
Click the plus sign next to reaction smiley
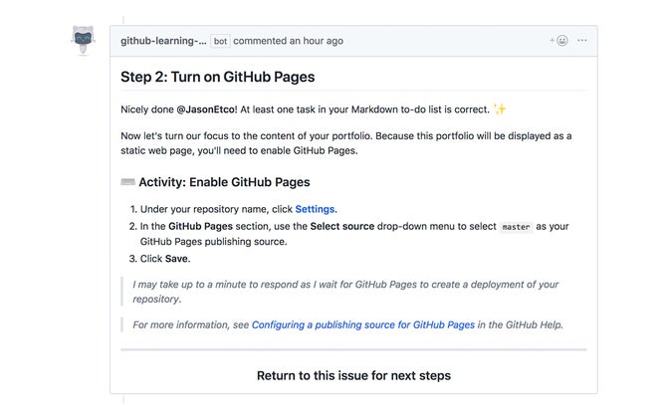[x=552, y=41]
